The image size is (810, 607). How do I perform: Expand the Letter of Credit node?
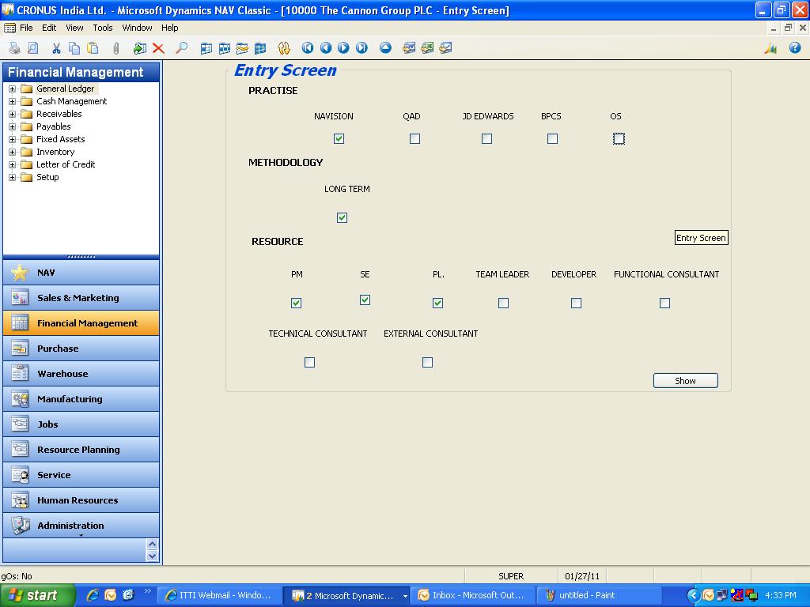click(12, 164)
